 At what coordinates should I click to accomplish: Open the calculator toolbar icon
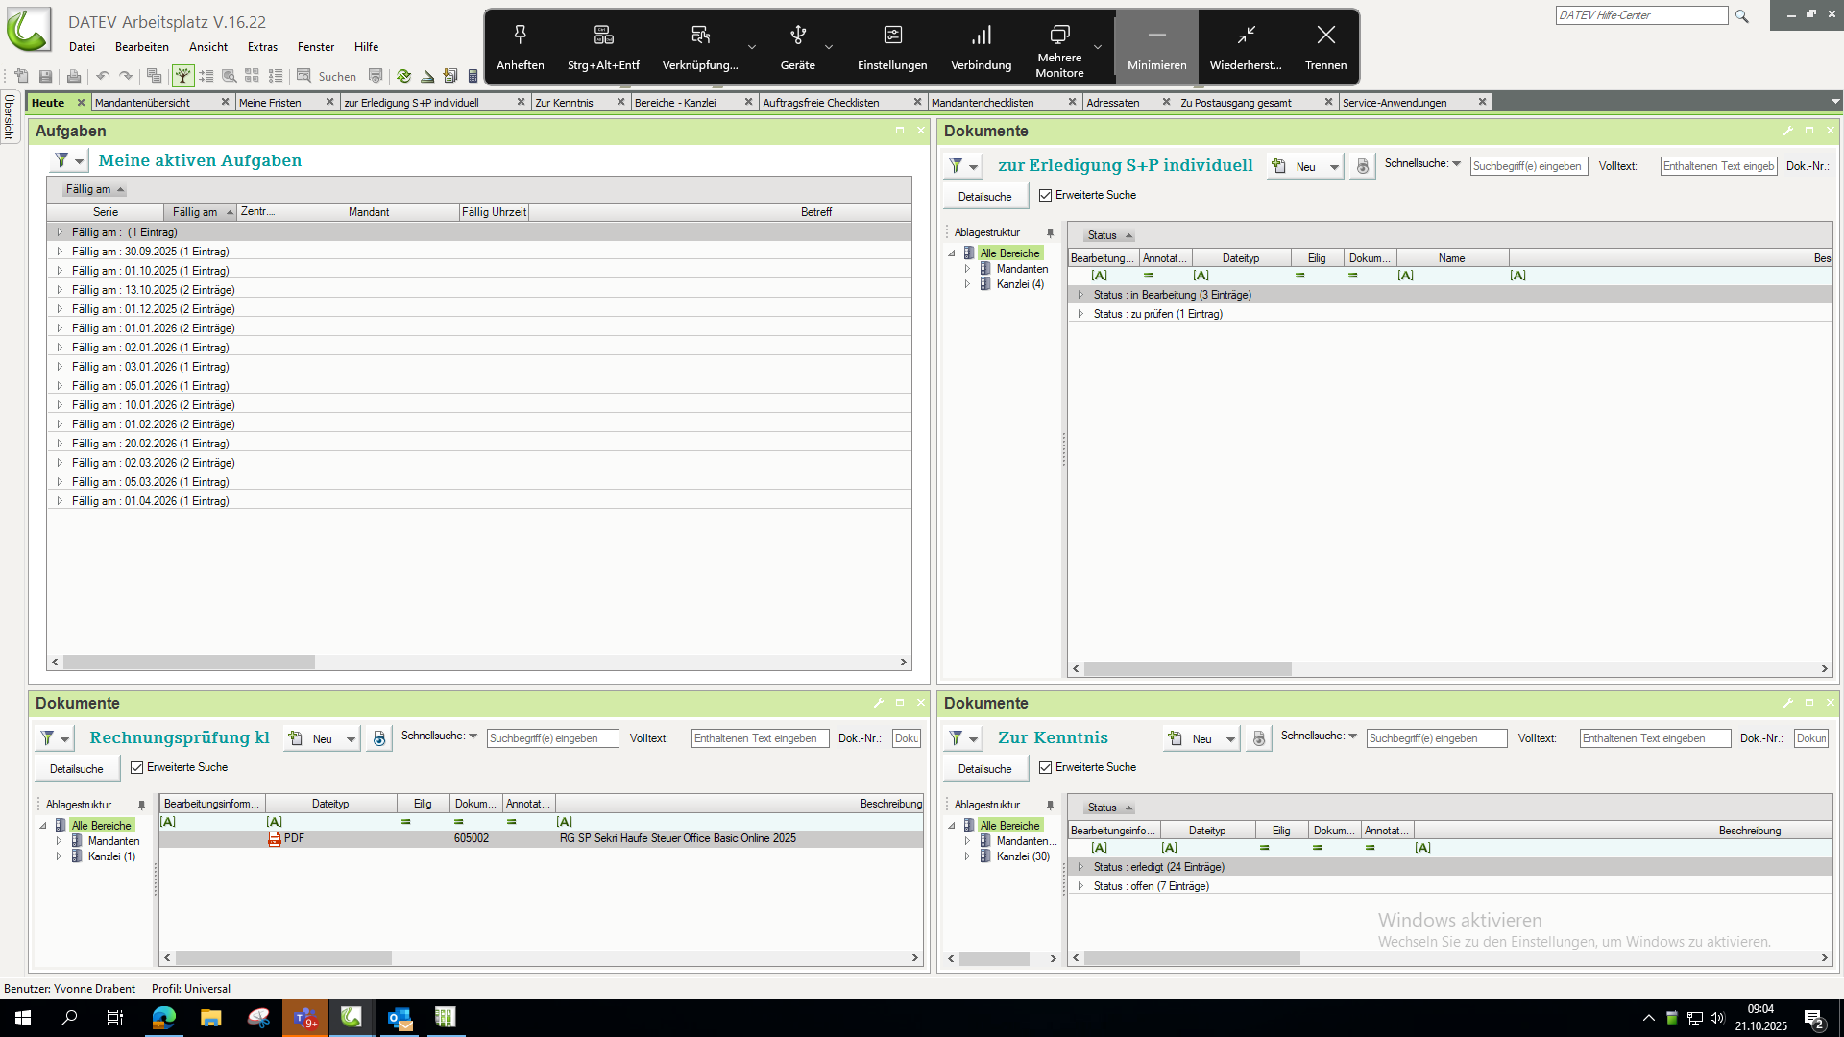point(473,76)
